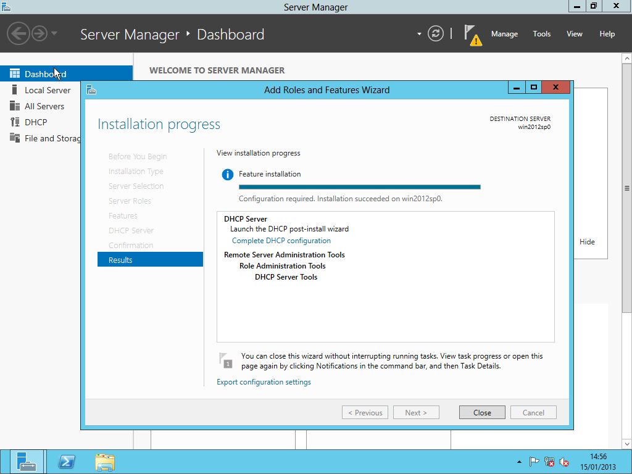Click the Server Manager taskbar icon
This screenshot has width=632, height=474.
[x=27, y=462]
